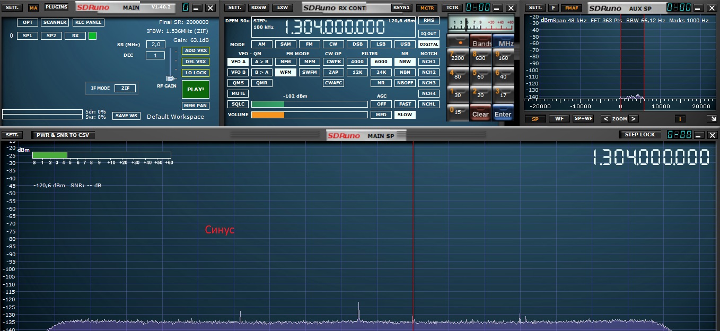
Task: Show the WF waterfall view in AUX SP
Action: pos(559,119)
